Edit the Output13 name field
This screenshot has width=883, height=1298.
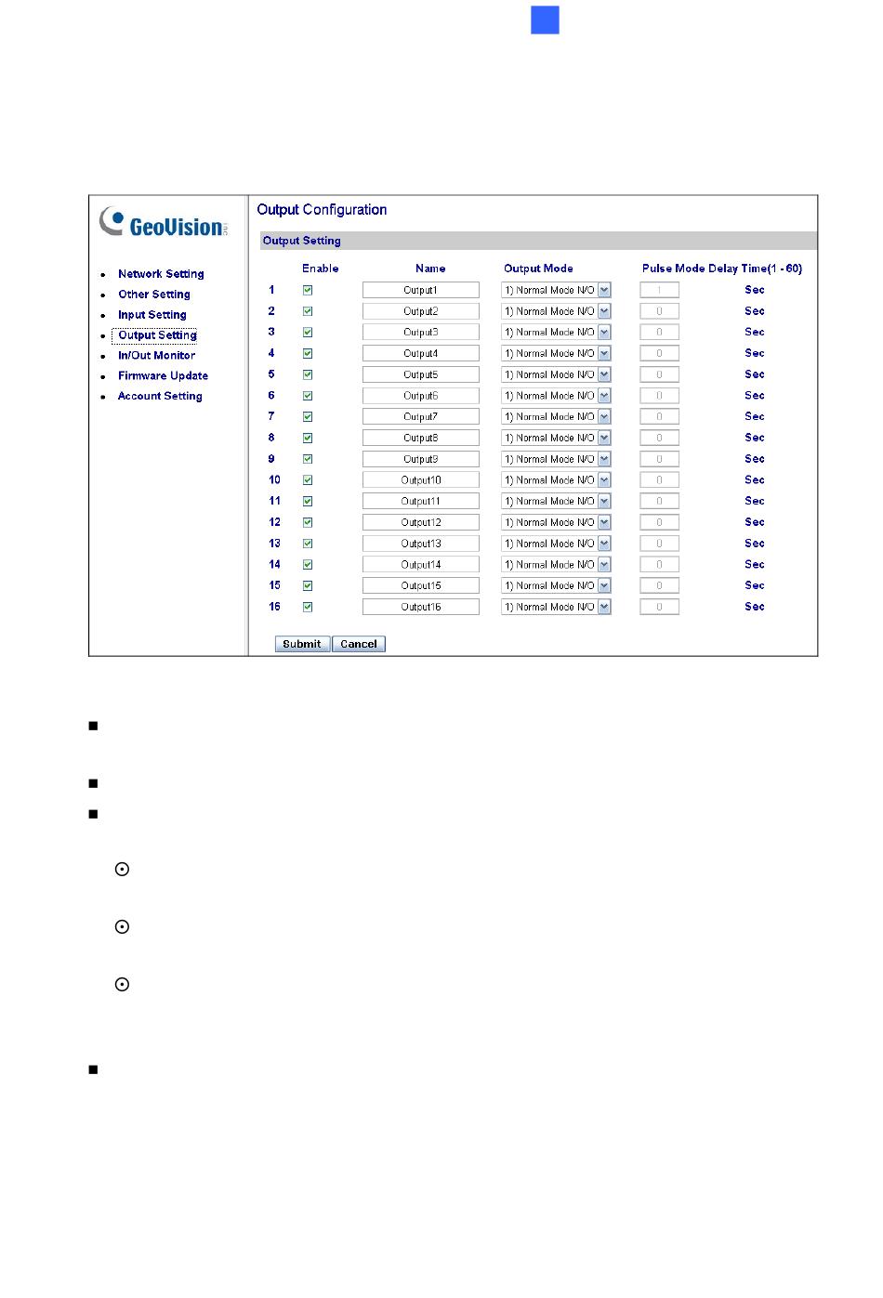421,544
